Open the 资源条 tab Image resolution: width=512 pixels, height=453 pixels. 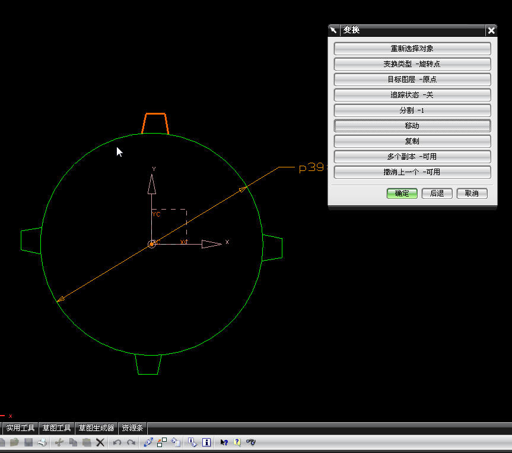click(x=132, y=428)
